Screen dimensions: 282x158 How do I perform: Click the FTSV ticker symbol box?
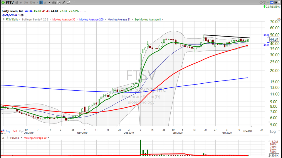10,3
